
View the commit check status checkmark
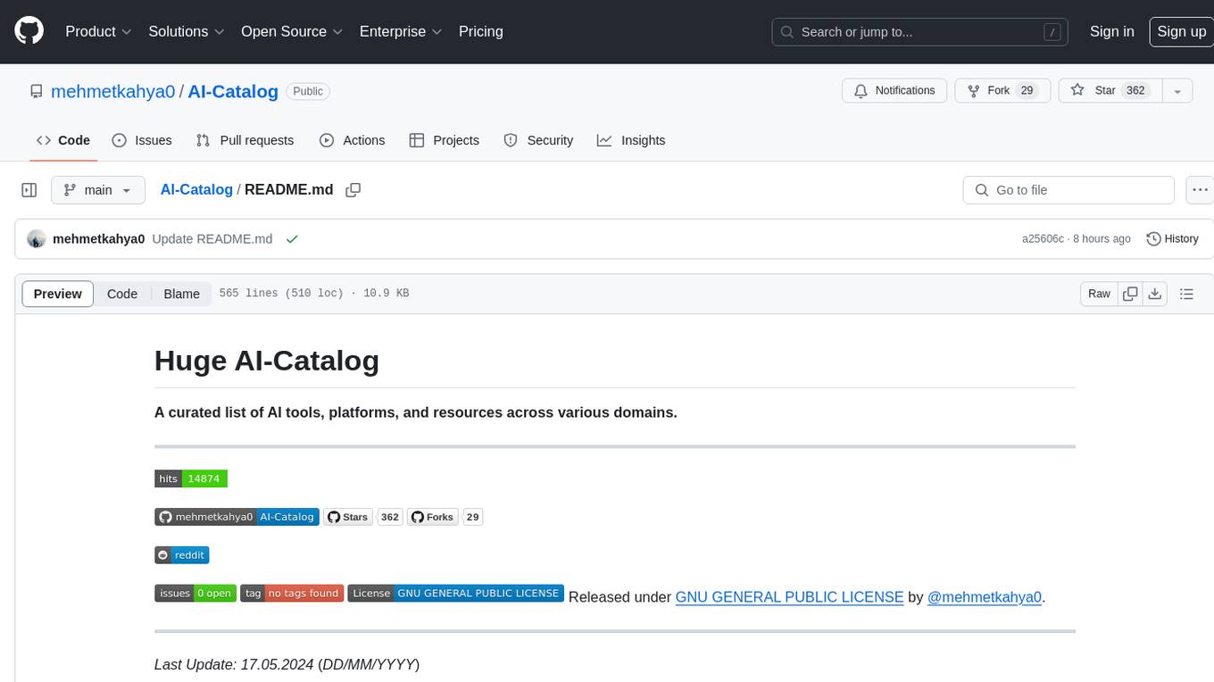(x=292, y=239)
